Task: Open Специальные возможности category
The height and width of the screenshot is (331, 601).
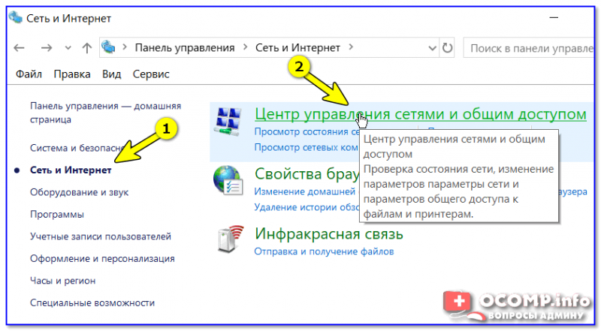Action: tap(92, 303)
